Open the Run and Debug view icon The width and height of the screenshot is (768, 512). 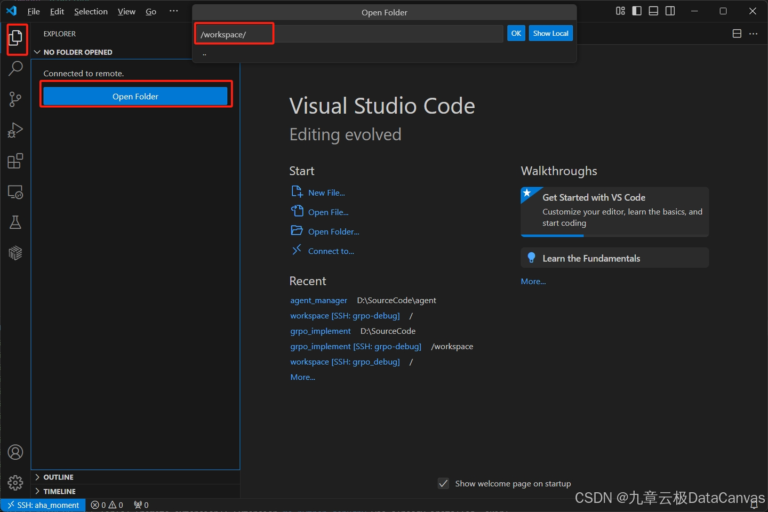[x=15, y=130]
